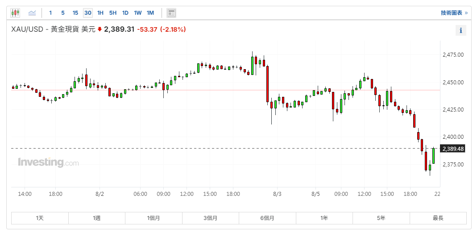
Task: Click the info icon
Action: tap(461, 30)
